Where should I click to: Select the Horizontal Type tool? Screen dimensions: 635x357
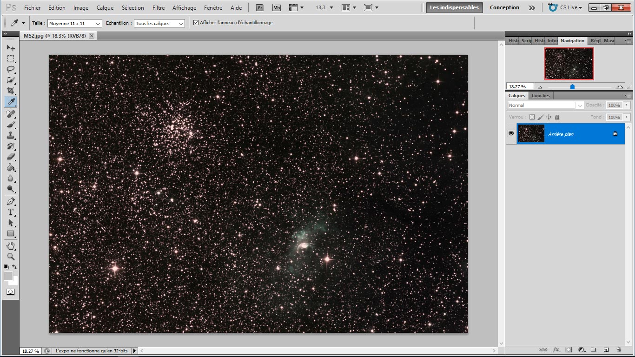[x=11, y=212]
